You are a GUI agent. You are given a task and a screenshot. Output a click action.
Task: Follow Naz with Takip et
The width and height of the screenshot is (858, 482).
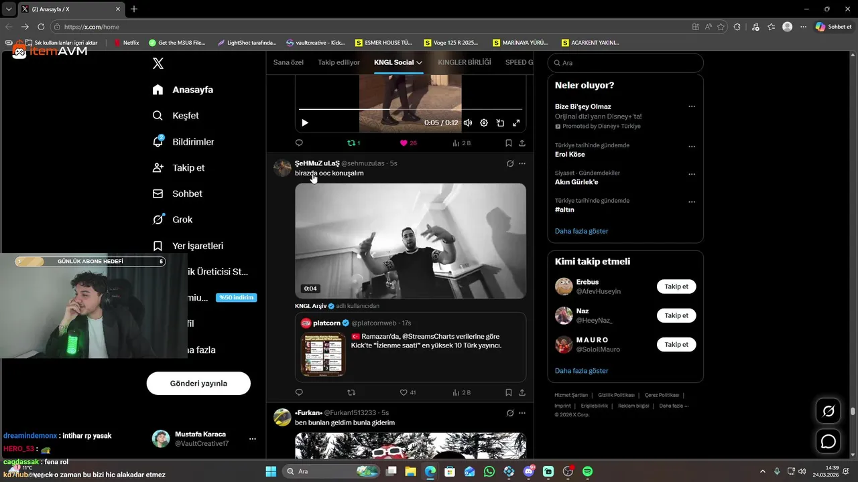pyautogui.click(x=676, y=315)
